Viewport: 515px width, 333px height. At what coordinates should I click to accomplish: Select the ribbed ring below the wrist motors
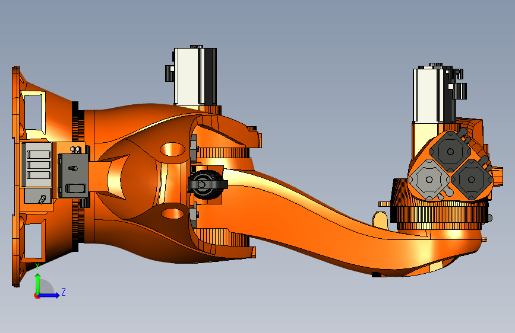(x=441, y=214)
